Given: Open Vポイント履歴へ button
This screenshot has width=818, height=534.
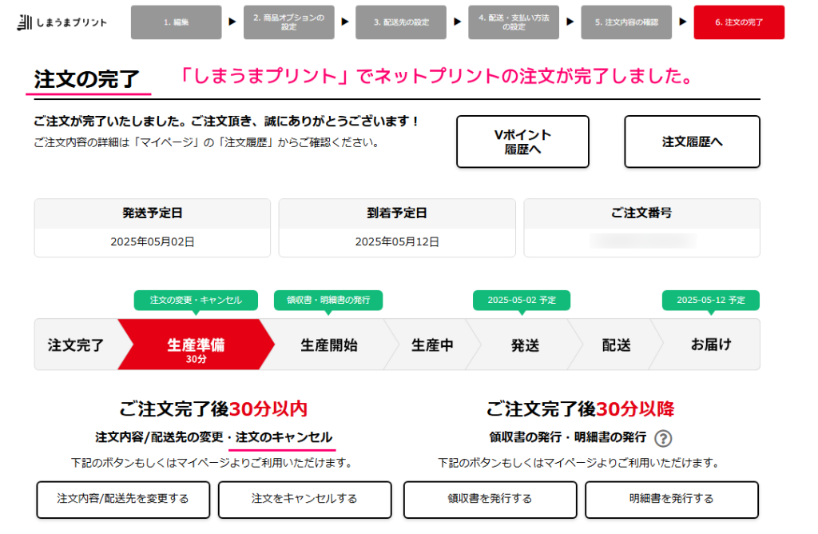Looking at the screenshot, I should click(x=522, y=141).
